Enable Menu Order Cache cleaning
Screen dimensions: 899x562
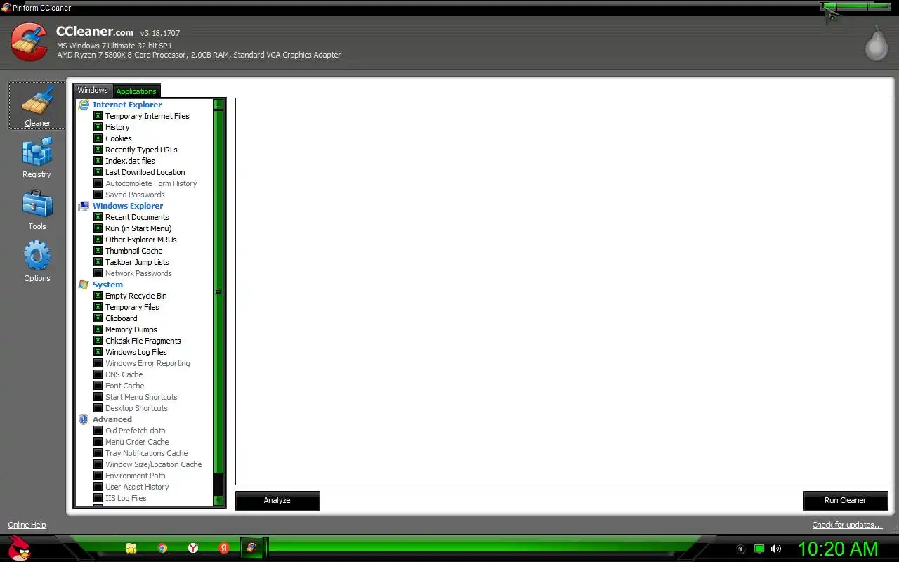coord(98,442)
